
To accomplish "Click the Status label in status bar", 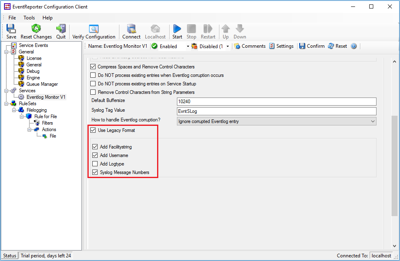I will pos(10,256).
